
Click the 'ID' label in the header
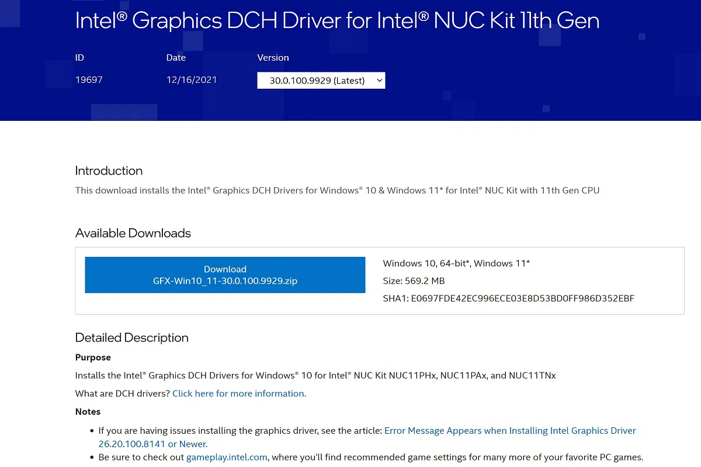click(79, 58)
